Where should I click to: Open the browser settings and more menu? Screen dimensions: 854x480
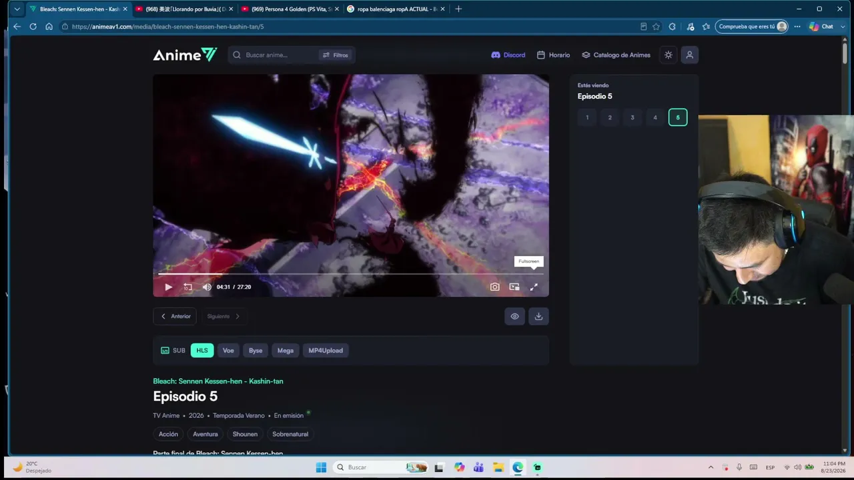coord(797,27)
